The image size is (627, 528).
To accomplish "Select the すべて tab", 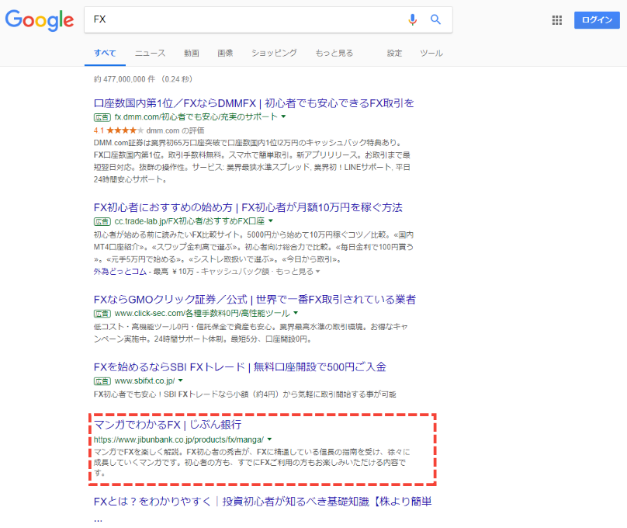I will pyautogui.click(x=105, y=54).
